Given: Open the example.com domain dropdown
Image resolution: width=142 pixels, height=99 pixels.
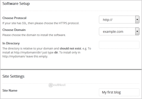Looking at the screenshot, I should click(x=119, y=31).
